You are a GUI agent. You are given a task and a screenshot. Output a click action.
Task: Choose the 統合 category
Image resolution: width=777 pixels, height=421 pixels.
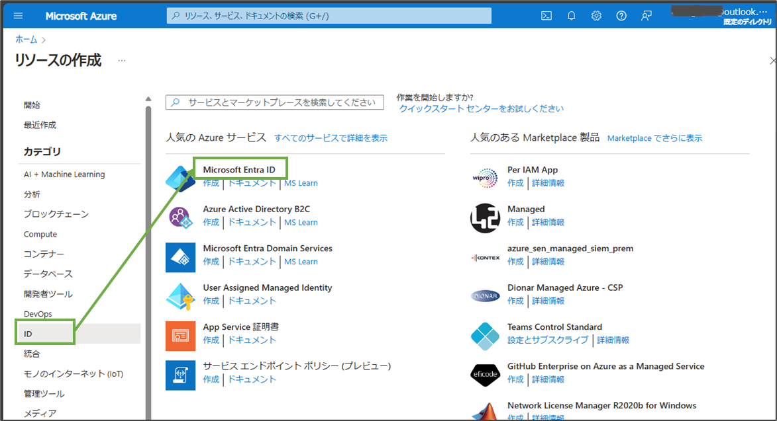[32, 354]
